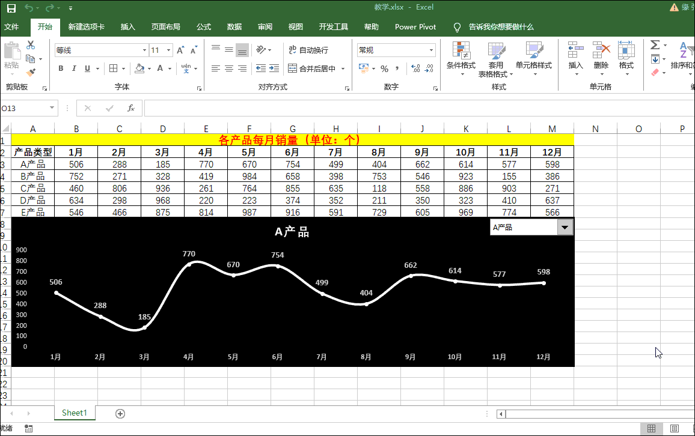Click Merge and Center (合并后居中)
This screenshot has height=436, width=695.
(313, 68)
